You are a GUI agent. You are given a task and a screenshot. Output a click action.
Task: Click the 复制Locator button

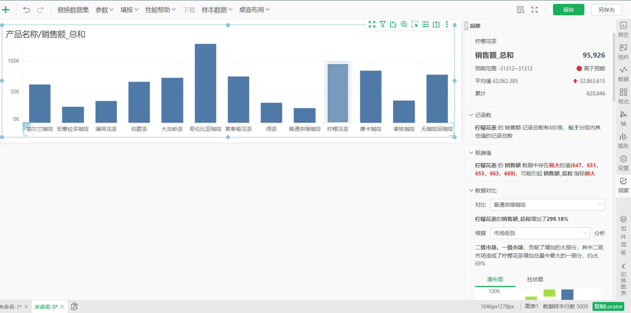(x=608, y=306)
